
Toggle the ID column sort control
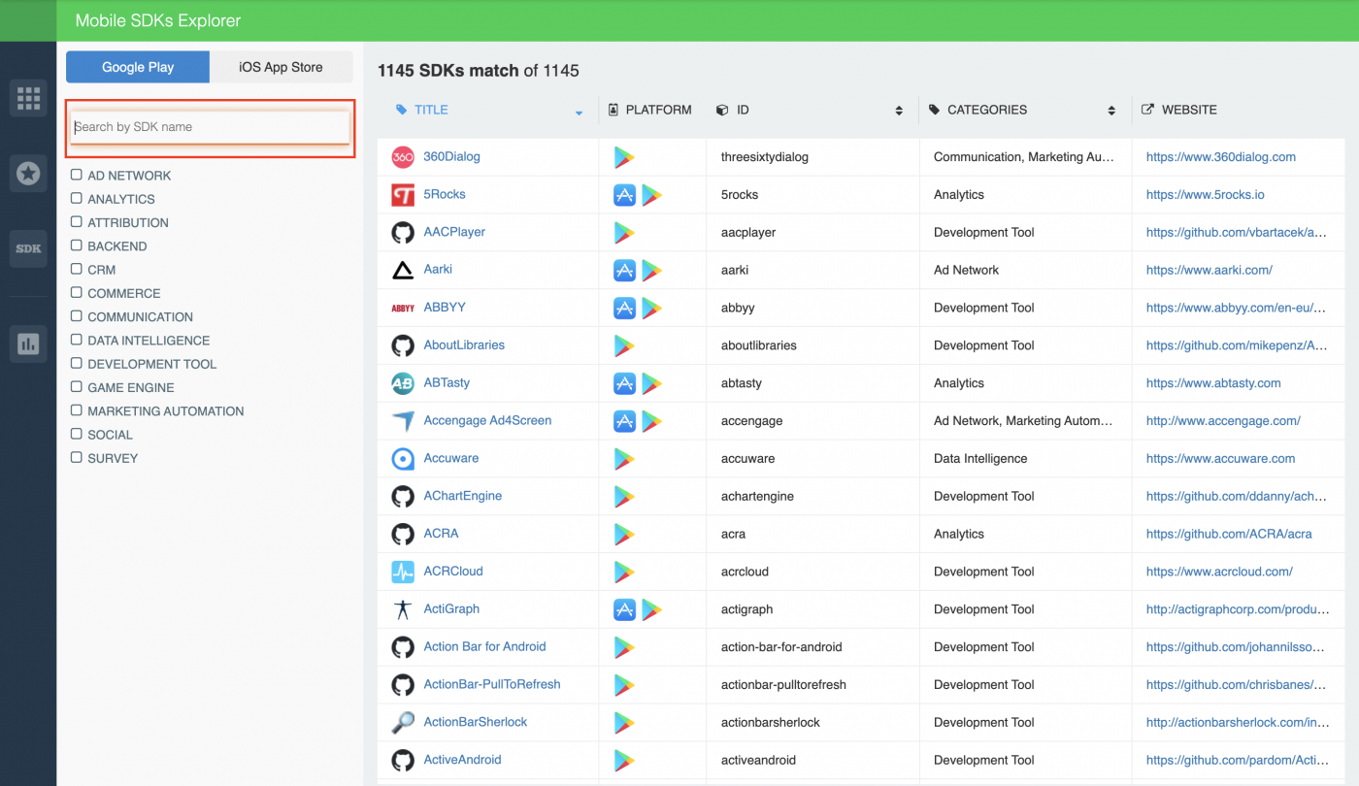click(x=898, y=110)
